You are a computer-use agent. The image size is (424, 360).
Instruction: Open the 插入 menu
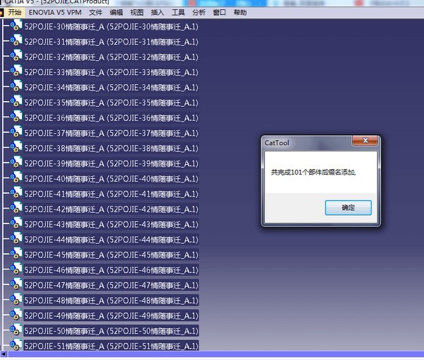[158, 13]
